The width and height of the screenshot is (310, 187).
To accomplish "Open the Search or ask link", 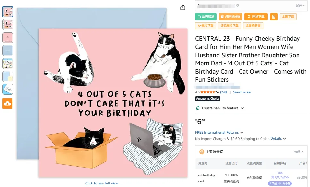I will (x=242, y=92).
